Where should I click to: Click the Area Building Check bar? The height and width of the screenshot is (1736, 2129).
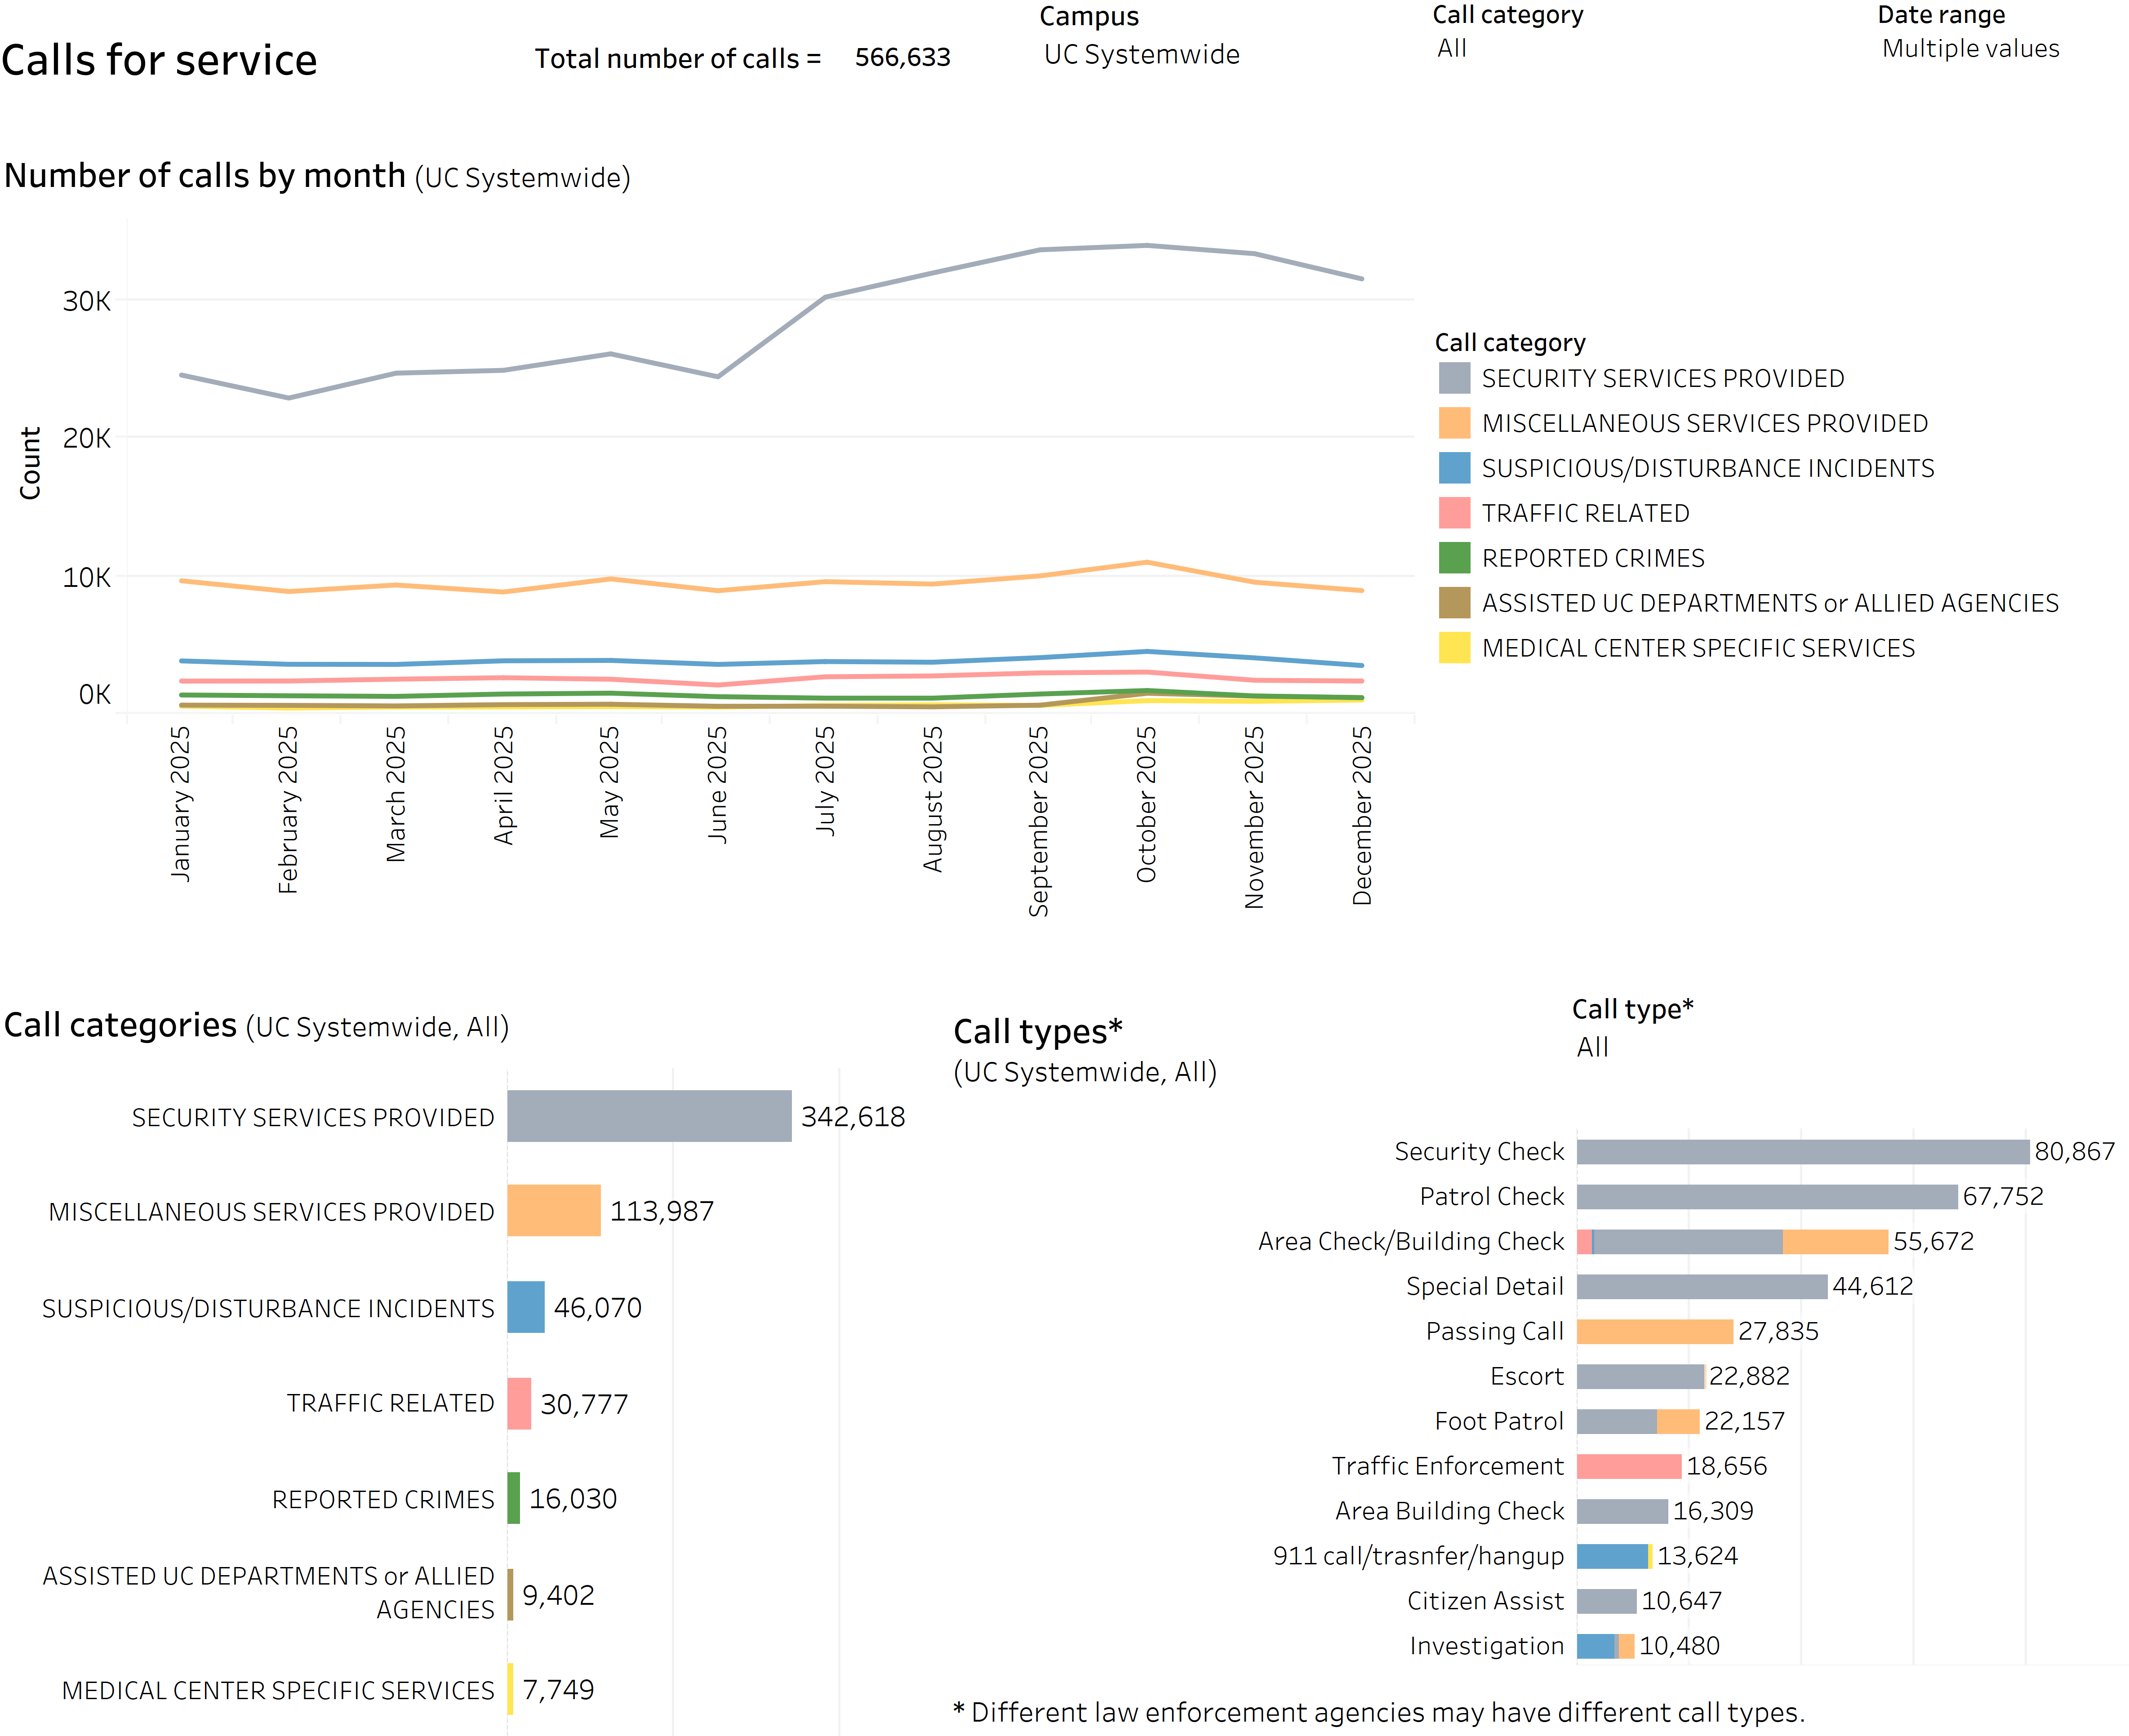(1622, 1511)
